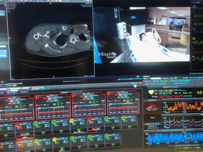Click the round GE logo icon
This screenshot has height=152, width=203.
[135, 86]
